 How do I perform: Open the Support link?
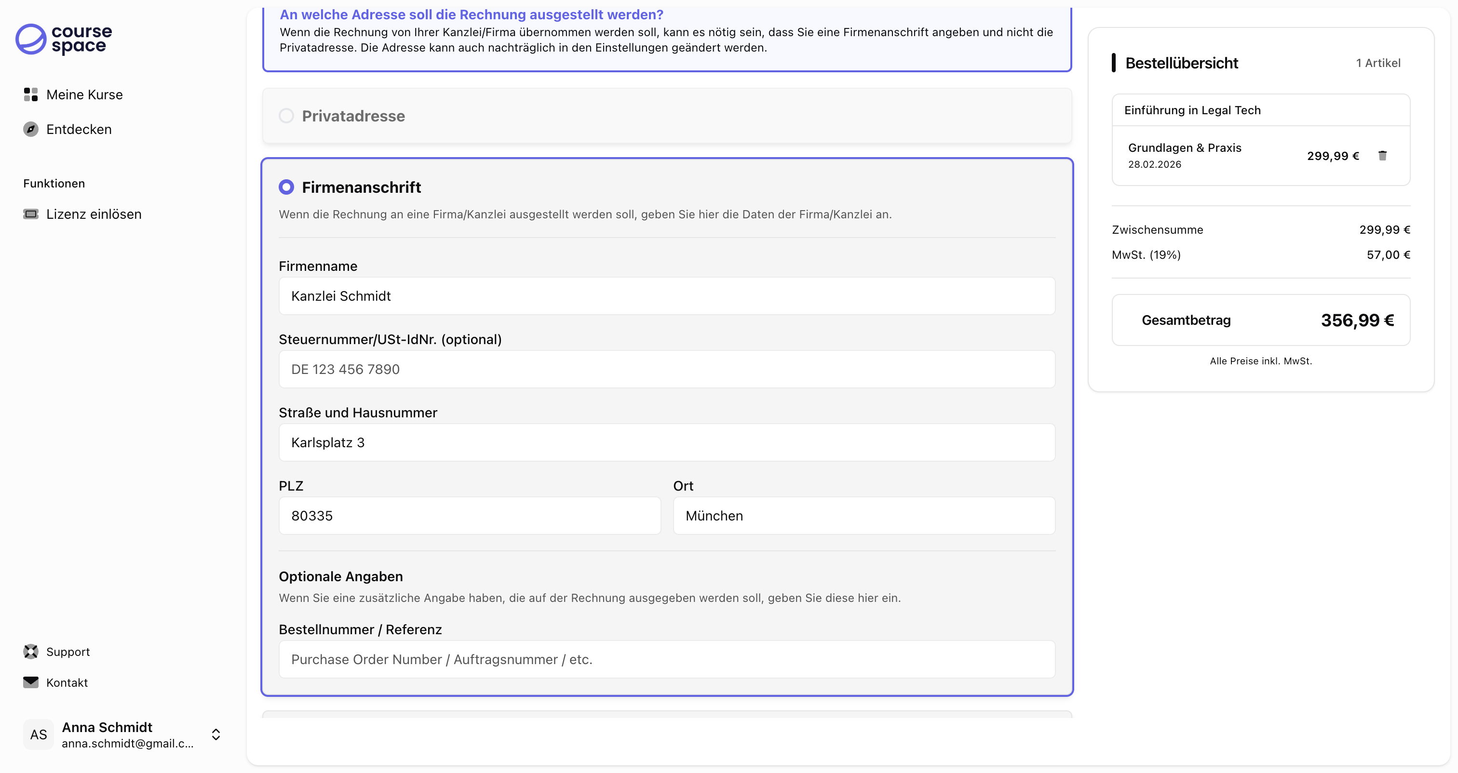(68, 652)
